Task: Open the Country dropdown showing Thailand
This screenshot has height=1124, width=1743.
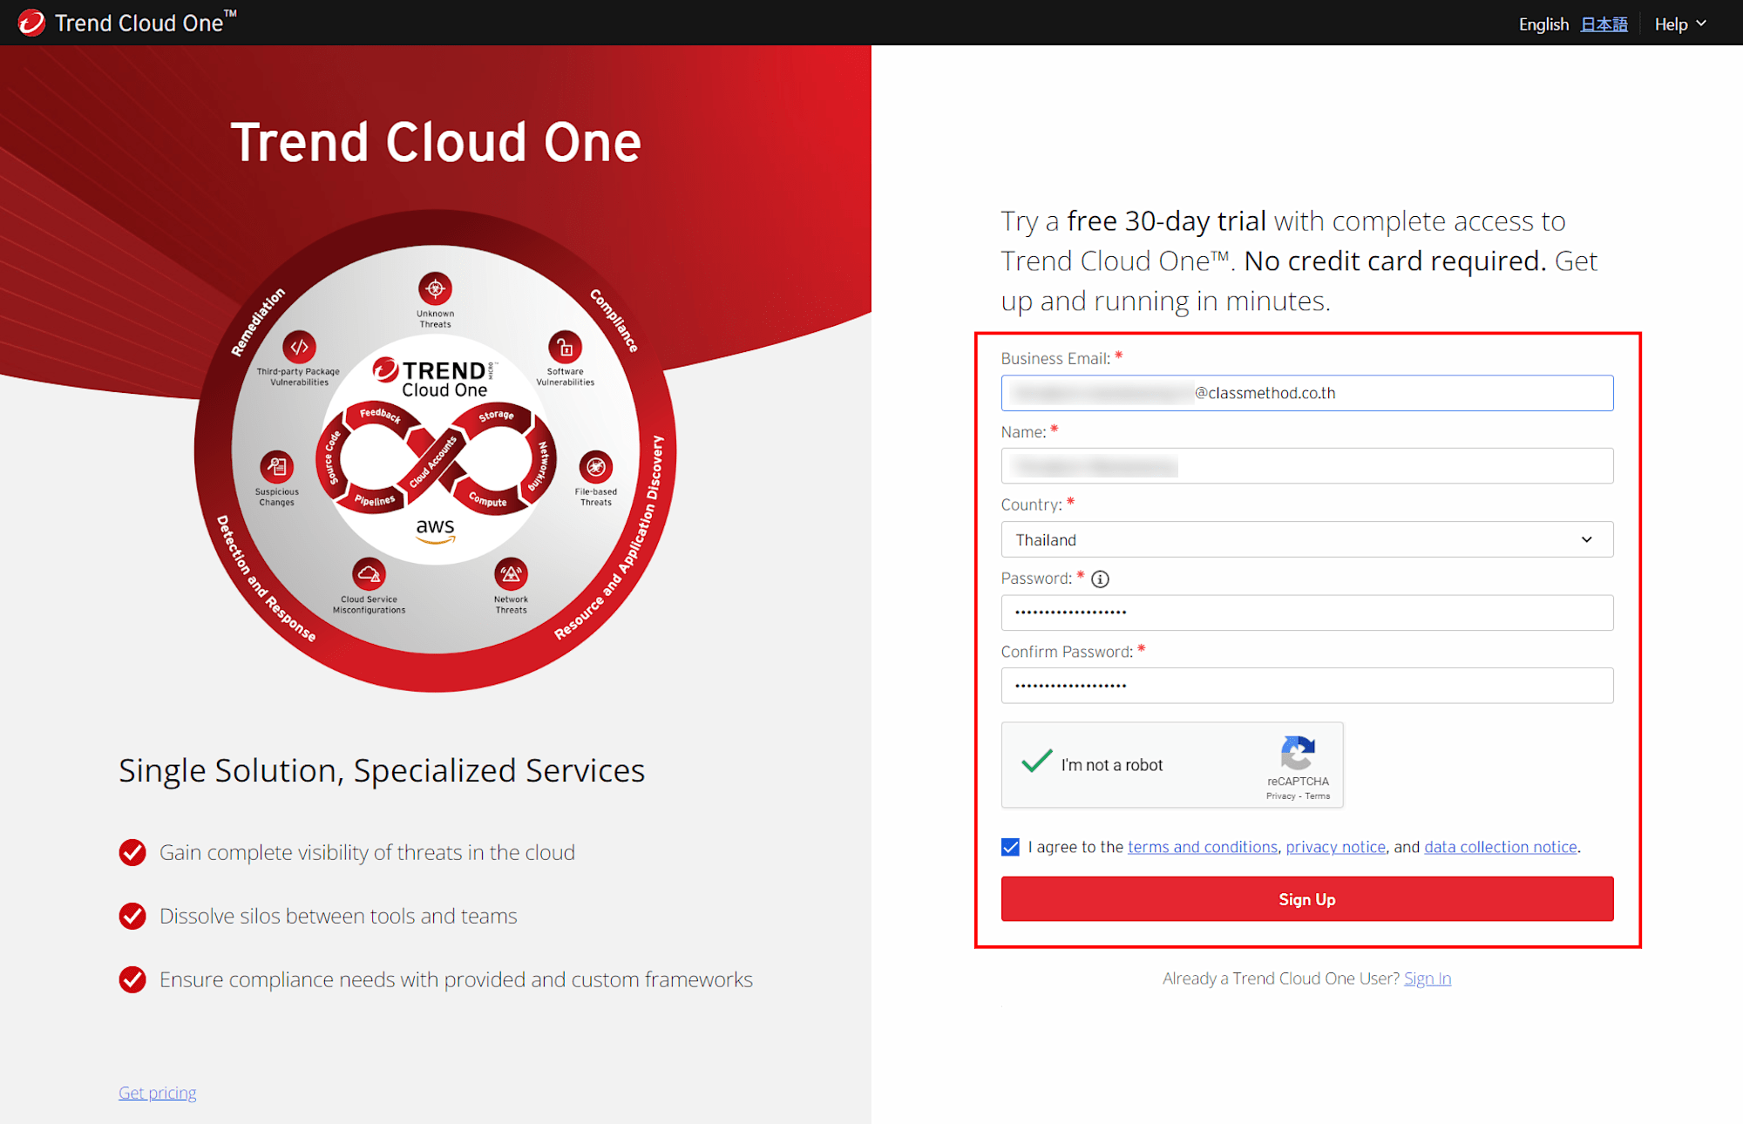Action: [1307, 539]
